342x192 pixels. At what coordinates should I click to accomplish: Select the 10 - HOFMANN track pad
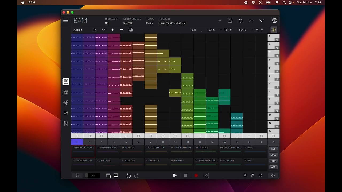tap(181, 165)
